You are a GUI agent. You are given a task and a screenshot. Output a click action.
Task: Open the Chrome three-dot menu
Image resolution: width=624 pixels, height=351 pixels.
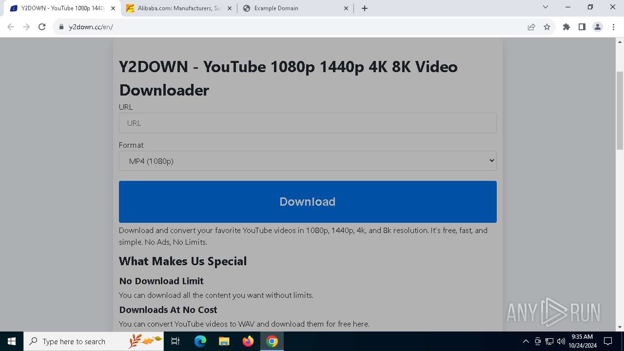[x=613, y=27]
